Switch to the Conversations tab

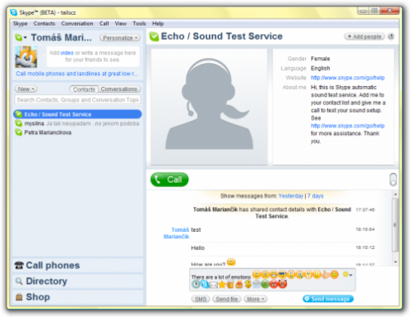[119, 89]
